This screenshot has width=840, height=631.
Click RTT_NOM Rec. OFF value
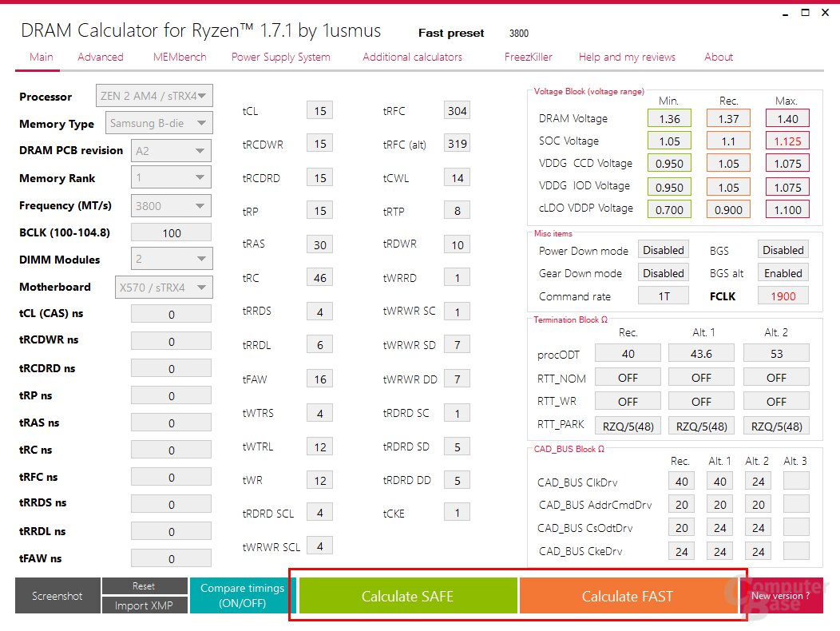pos(628,378)
